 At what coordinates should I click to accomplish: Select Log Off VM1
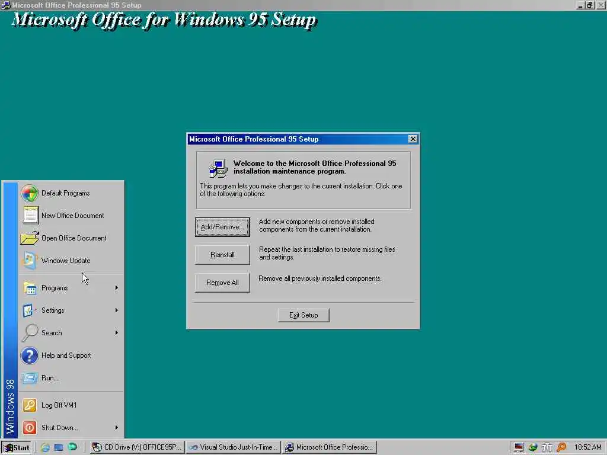tap(71, 405)
